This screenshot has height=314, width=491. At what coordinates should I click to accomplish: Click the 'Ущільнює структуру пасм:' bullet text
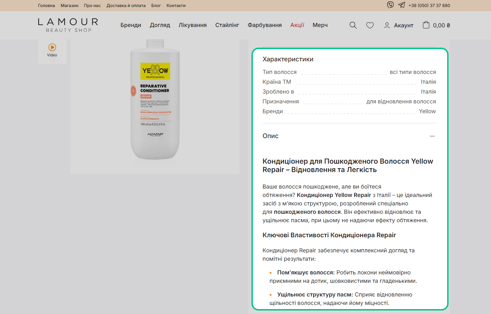(x=315, y=295)
